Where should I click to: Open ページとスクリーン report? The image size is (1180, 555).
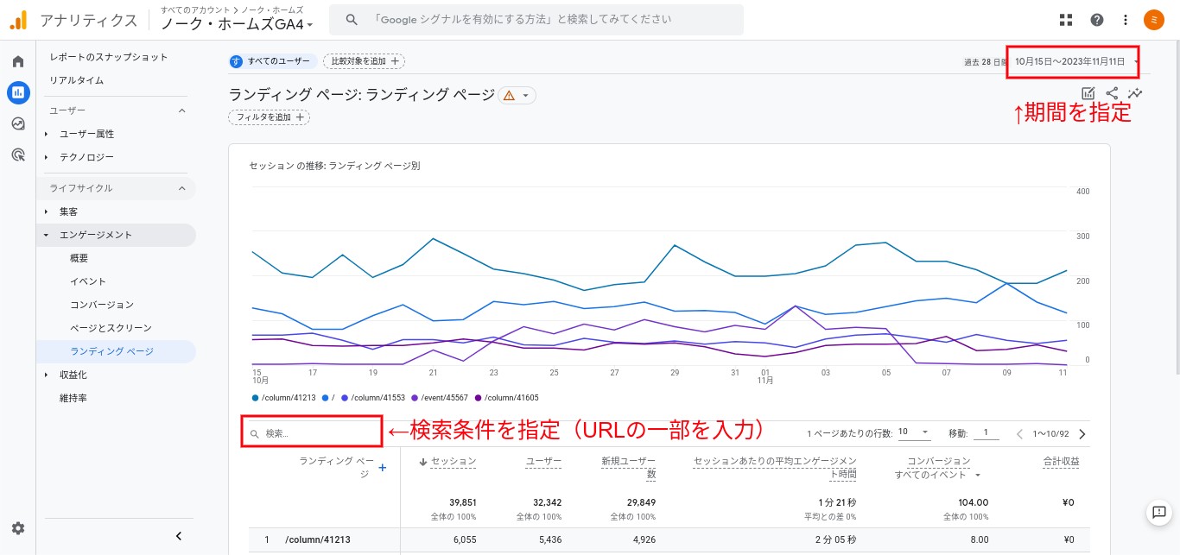(111, 328)
